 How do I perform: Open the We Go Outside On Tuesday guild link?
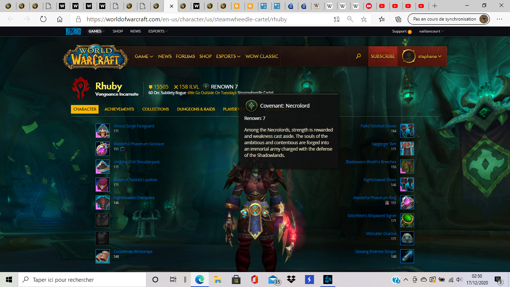click(x=212, y=93)
